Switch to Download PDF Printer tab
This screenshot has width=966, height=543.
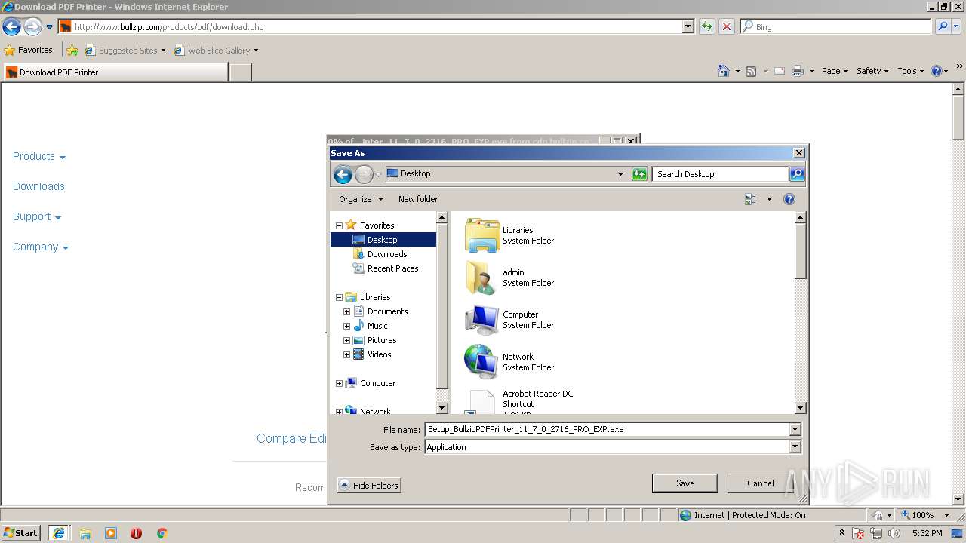coord(115,72)
